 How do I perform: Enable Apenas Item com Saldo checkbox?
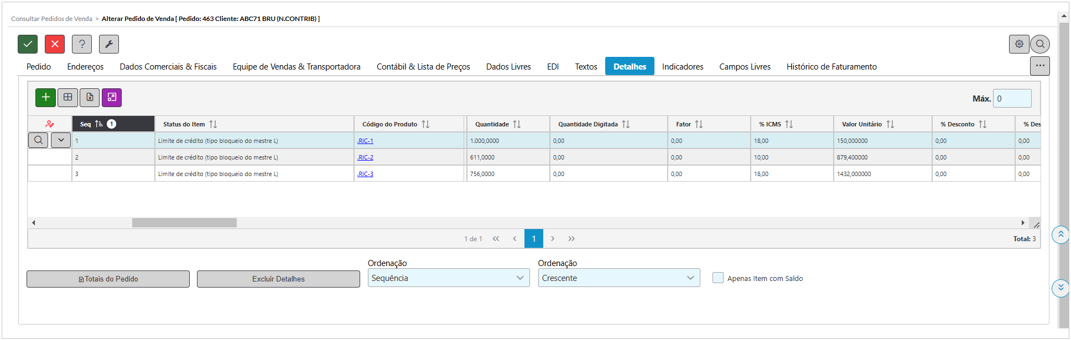(718, 278)
